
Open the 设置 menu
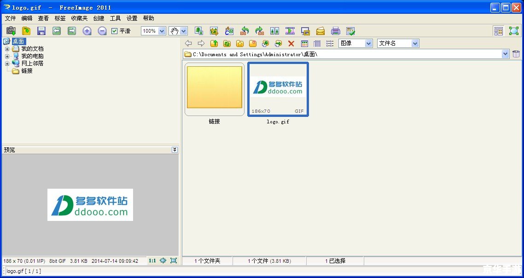tap(132, 18)
